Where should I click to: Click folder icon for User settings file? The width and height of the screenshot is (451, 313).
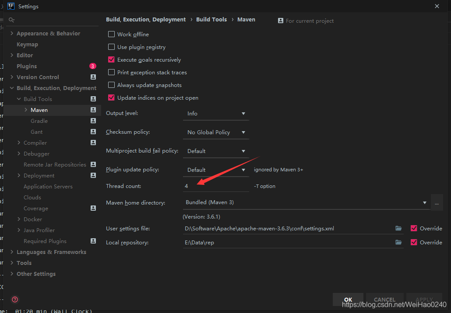pyautogui.click(x=398, y=228)
